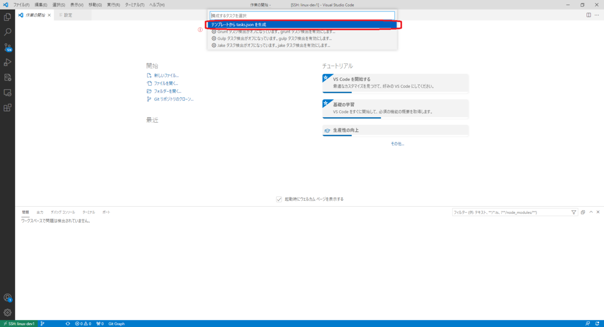This screenshot has height=327, width=604.
Task: Click the filter funnel icon in Problems panel
Action: coord(574,212)
